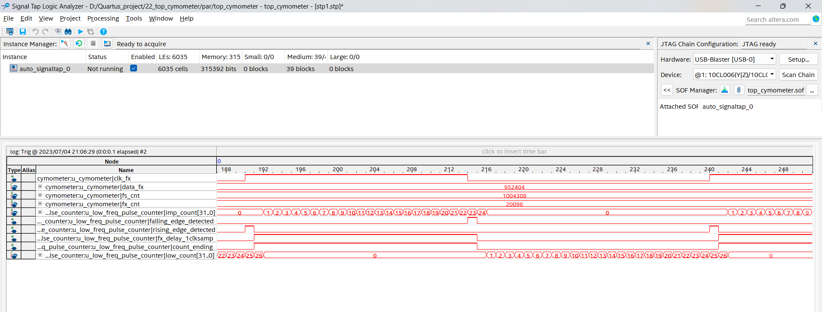Click the recompile arrows toolbar icon
Viewport: 822px width, 312px height.
[x=91, y=32]
